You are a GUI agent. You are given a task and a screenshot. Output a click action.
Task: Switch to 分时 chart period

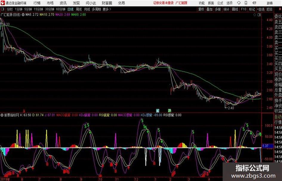click(10, 9)
